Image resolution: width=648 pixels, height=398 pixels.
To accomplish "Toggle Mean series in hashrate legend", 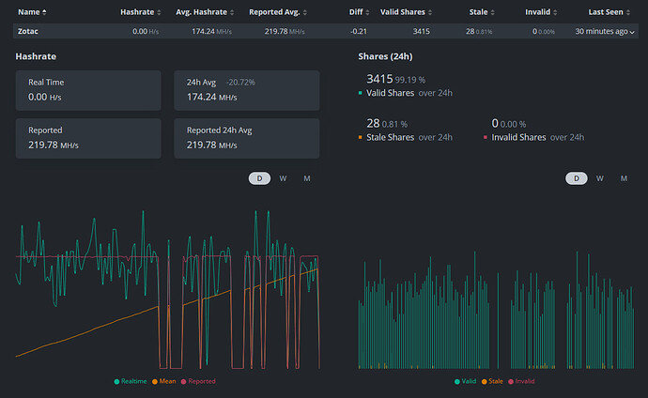I will click(163, 381).
